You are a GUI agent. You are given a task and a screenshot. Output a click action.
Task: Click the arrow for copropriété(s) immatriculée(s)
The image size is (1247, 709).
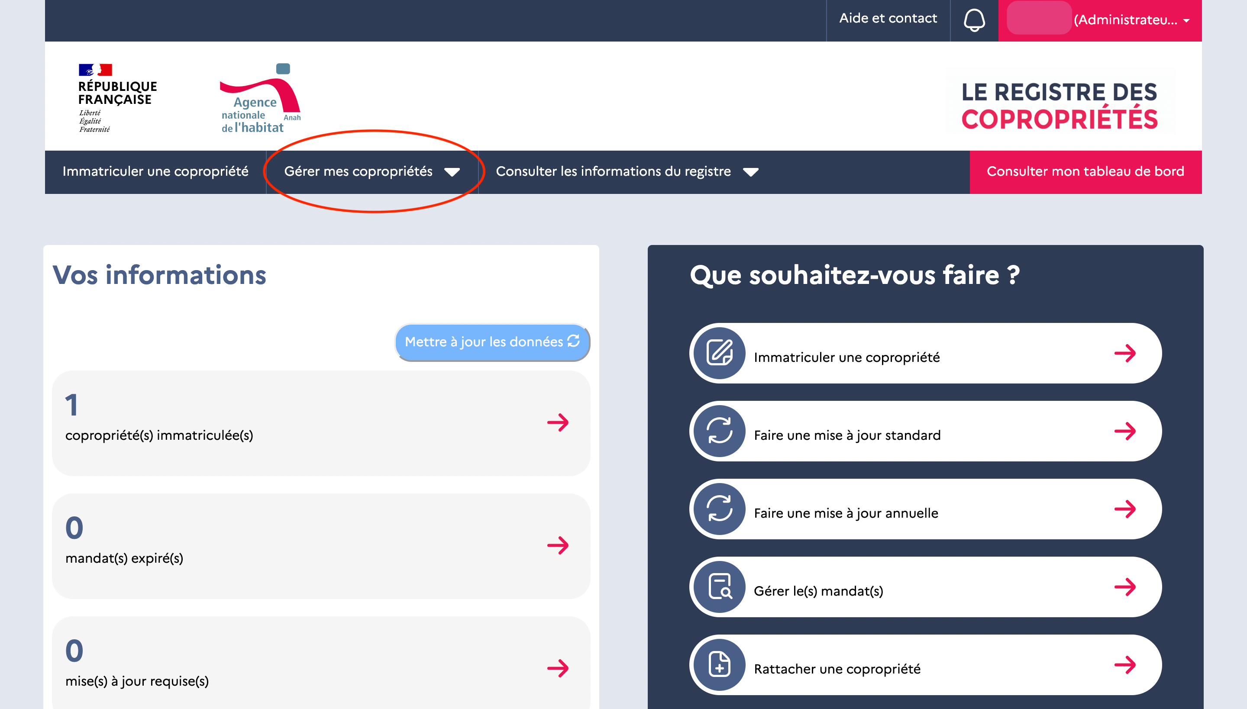click(558, 422)
